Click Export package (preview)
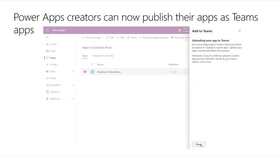This screenshot has width=280, height=157. click(x=154, y=38)
